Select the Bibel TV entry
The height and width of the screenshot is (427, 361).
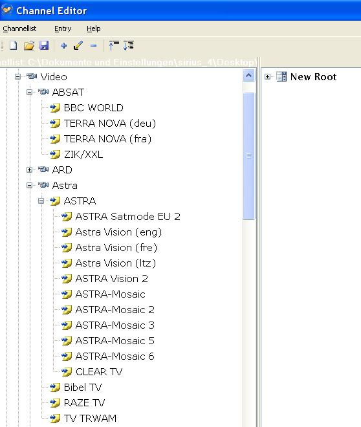(83, 388)
